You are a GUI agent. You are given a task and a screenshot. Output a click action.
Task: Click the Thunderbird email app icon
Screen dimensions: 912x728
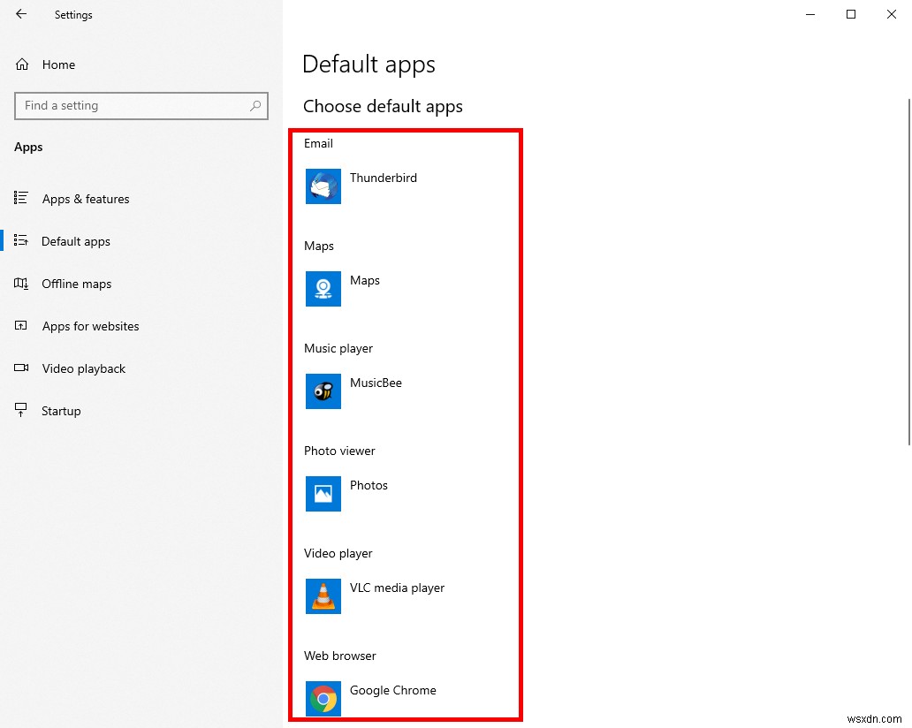click(323, 186)
